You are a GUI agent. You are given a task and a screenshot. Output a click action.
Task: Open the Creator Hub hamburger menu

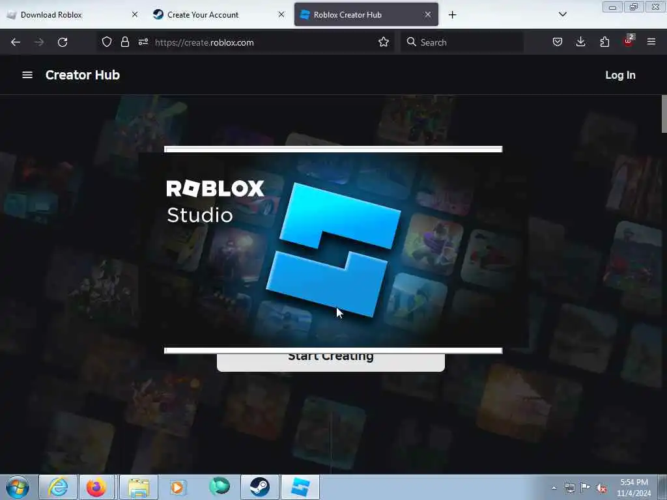click(x=27, y=75)
